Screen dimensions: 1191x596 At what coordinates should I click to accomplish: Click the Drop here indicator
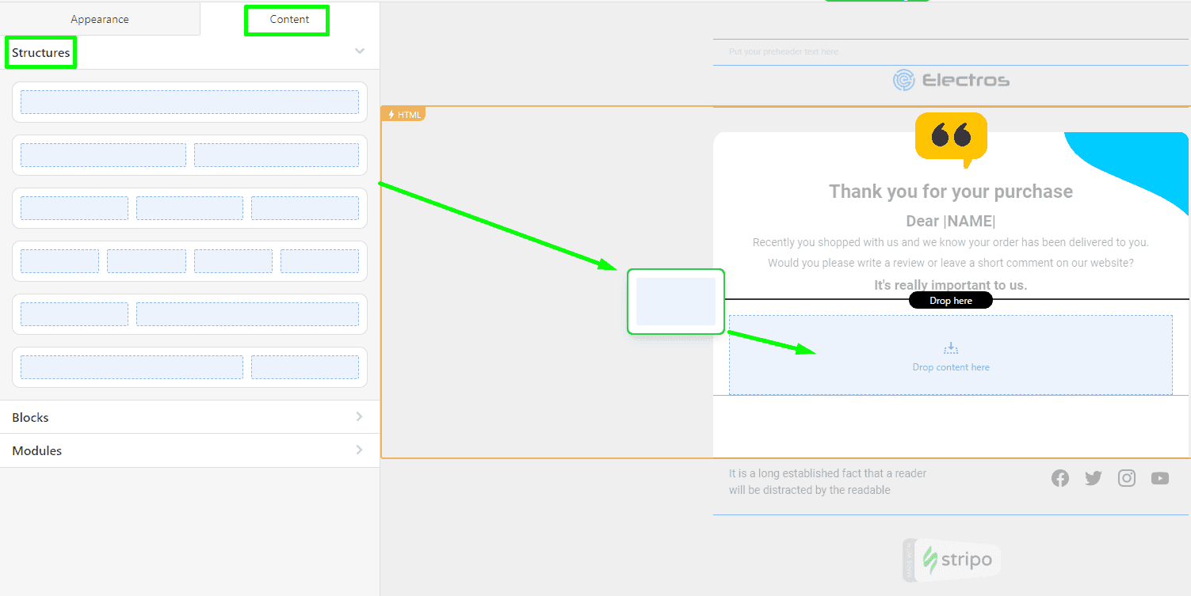(950, 300)
